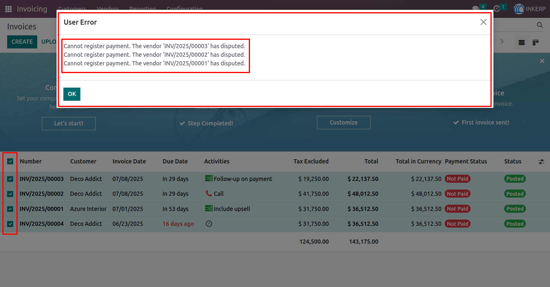Sort by the Number column header
The width and height of the screenshot is (550, 287).
(x=31, y=161)
